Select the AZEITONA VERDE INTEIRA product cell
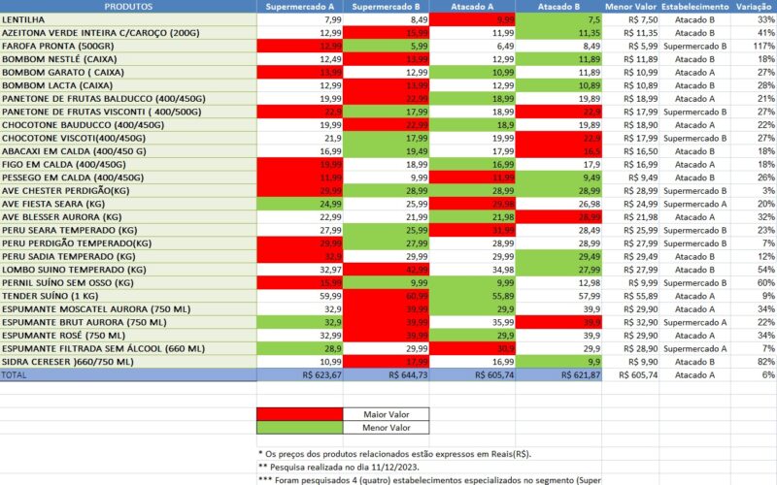Viewport: 777px width, 485px height. click(x=128, y=33)
